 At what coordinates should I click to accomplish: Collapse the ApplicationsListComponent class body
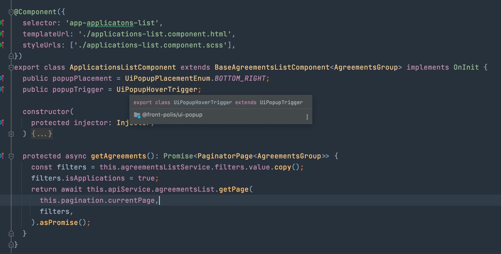click(x=11, y=67)
